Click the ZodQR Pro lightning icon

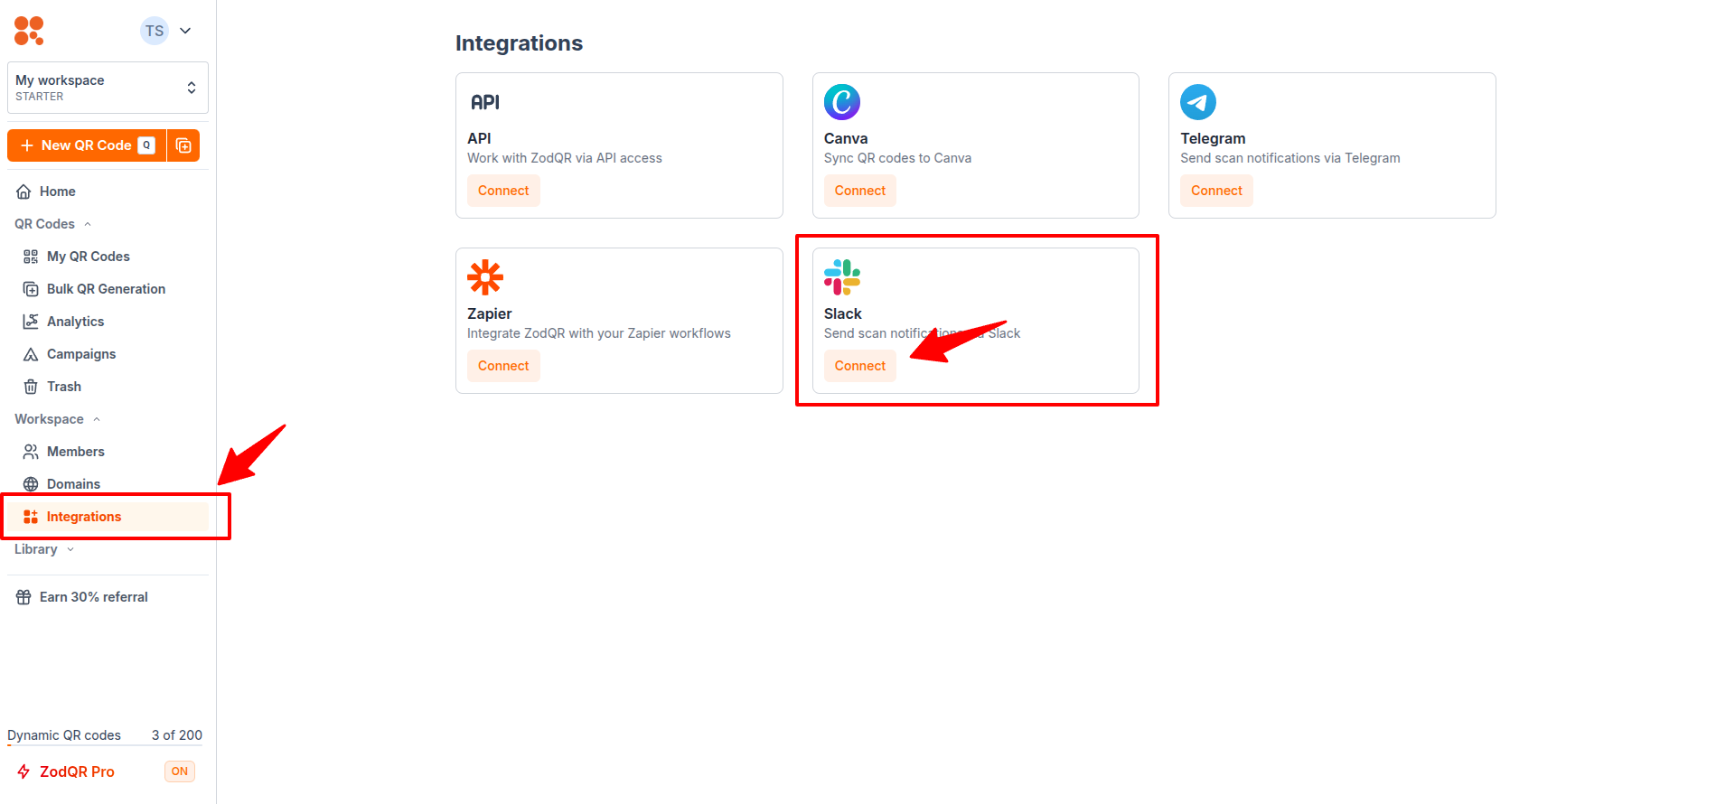[23, 771]
